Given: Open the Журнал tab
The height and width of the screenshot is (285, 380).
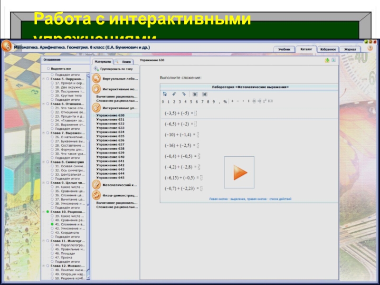Looking at the screenshot, I should pyautogui.click(x=350, y=49).
